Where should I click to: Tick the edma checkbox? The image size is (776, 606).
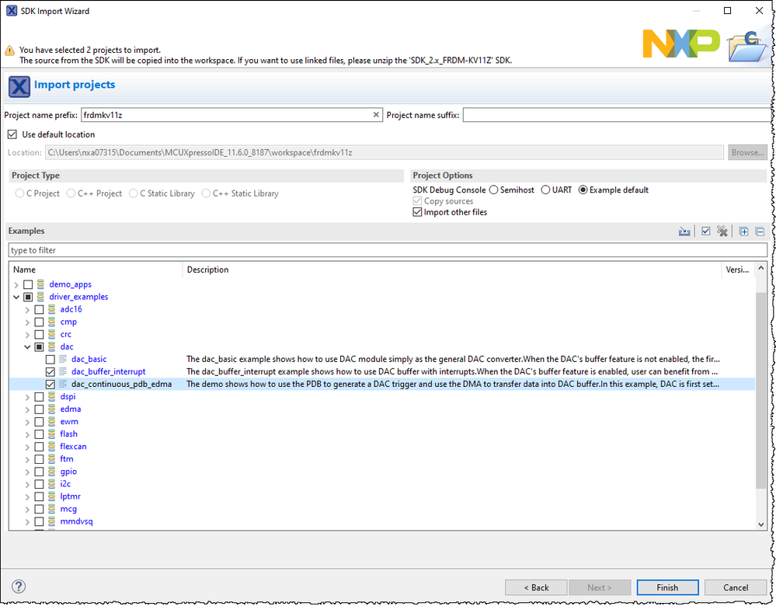click(x=39, y=409)
